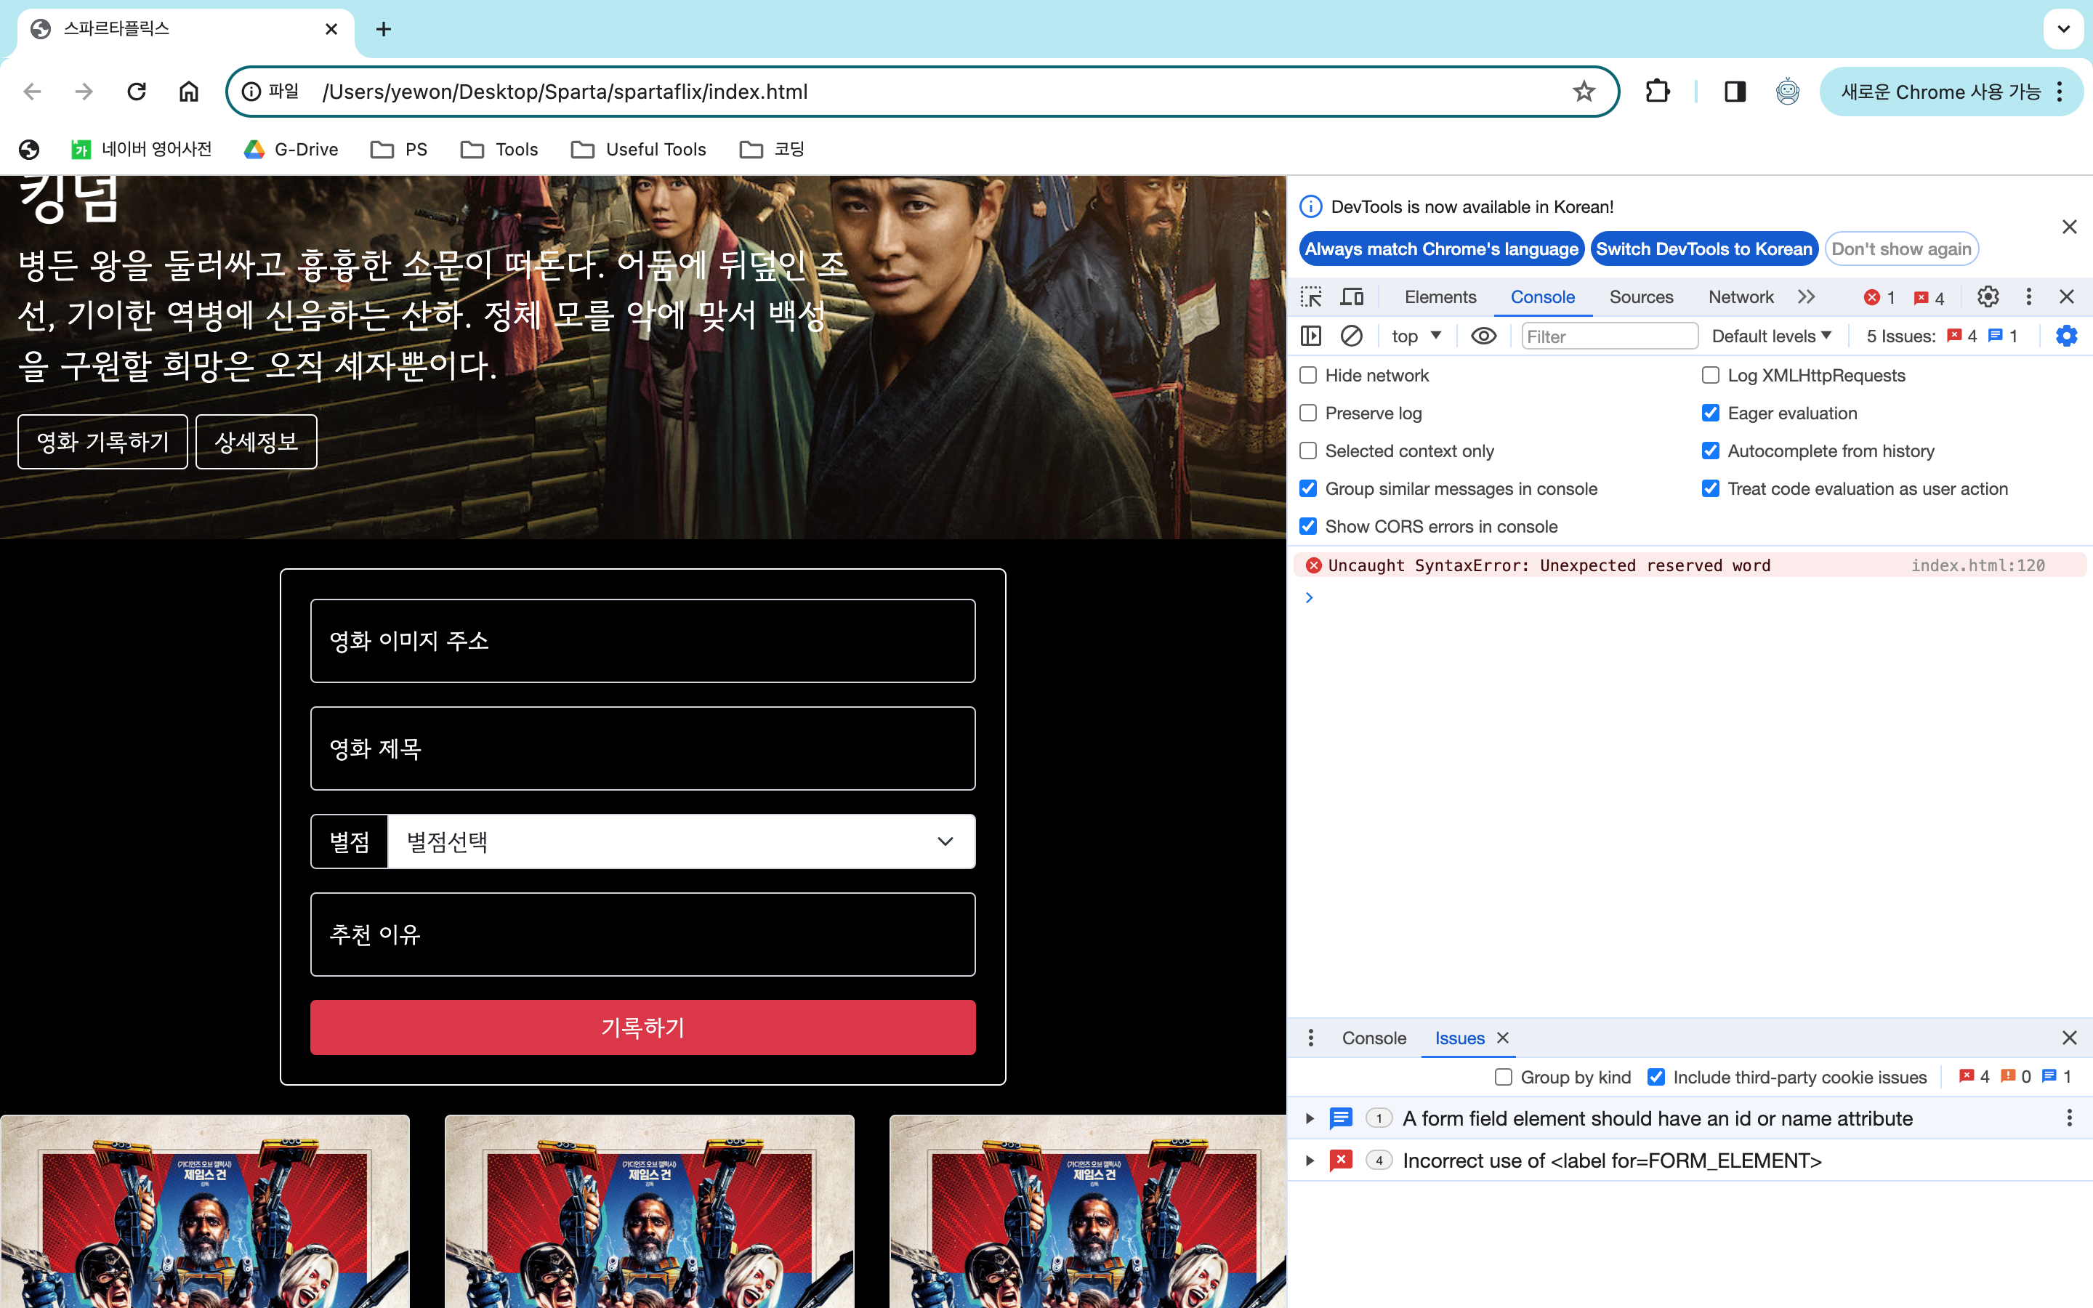Toggle the Selected context only checkbox
Viewport: 2093px width, 1308px height.
pyautogui.click(x=1309, y=451)
